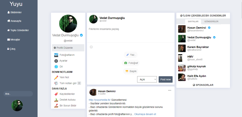Go to Anasayfa home page

(14, 21)
